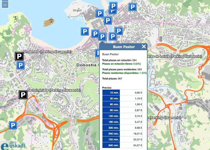The image size is (210, 150).
Task: Select the rightmost blue parking marker at top
Action: (132, 7)
